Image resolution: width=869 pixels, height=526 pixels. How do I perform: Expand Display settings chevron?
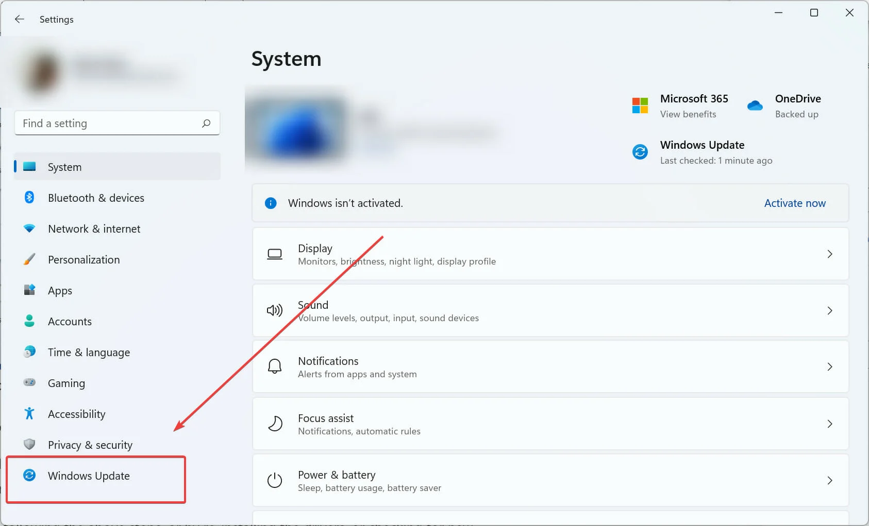click(830, 254)
